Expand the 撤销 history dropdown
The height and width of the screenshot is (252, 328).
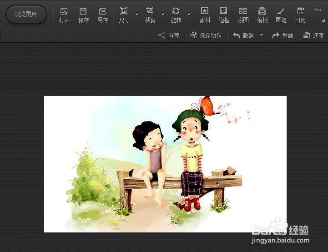pyautogui.click(x=262, y=35)
